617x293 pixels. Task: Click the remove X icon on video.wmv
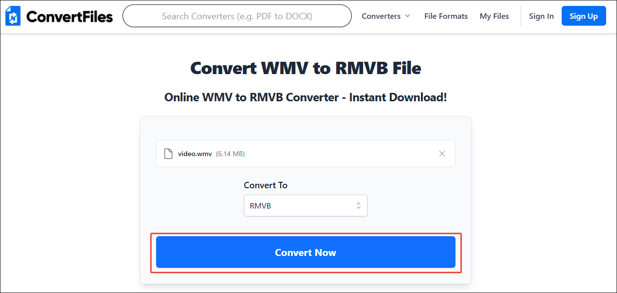point(442,154)
